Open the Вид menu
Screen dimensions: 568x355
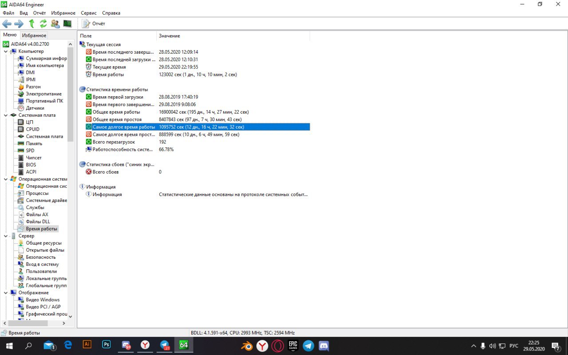coord(24,13)
